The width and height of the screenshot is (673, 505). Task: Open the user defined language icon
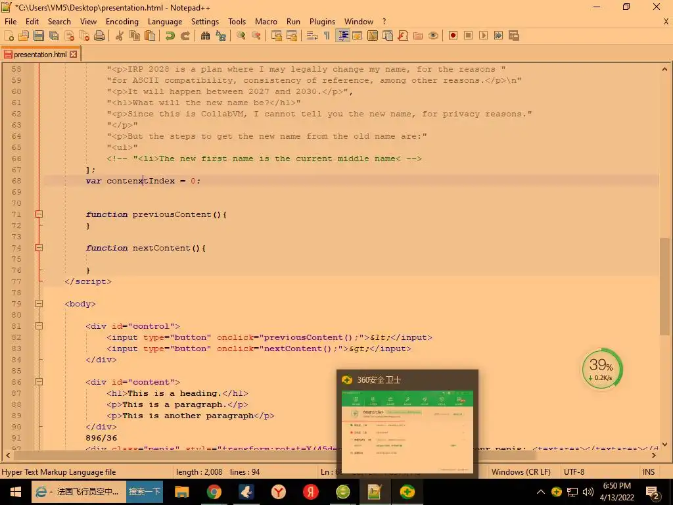(x=357, y=36)
